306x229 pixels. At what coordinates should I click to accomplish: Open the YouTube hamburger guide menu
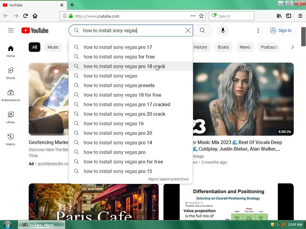11,30
